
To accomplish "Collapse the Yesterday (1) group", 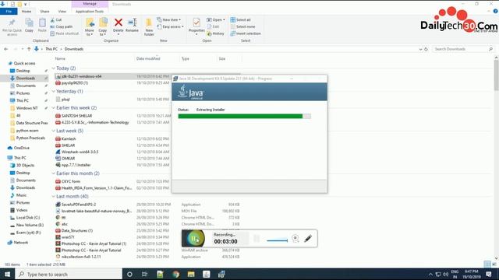I will point(54,92).
